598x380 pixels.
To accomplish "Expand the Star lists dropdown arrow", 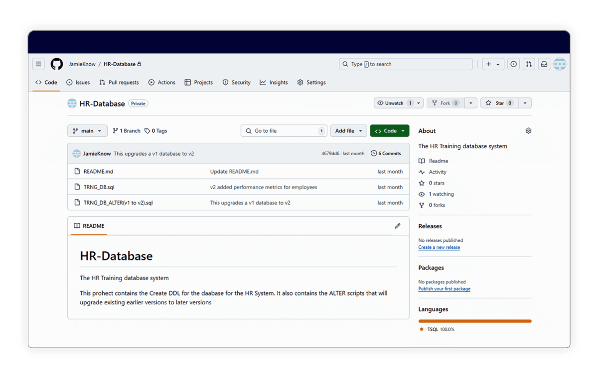I will (x=525, y=103).
